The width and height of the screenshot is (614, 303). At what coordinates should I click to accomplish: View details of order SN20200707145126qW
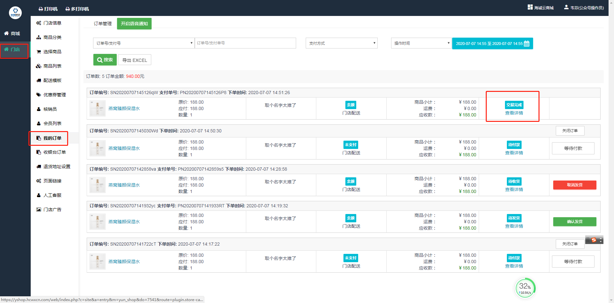(x=514, y=113)
